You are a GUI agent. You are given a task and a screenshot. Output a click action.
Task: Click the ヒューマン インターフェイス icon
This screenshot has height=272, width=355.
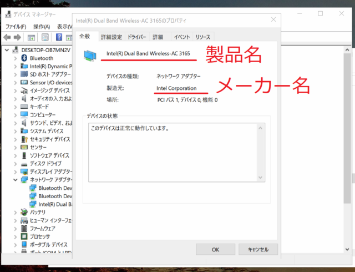[24, 220]
